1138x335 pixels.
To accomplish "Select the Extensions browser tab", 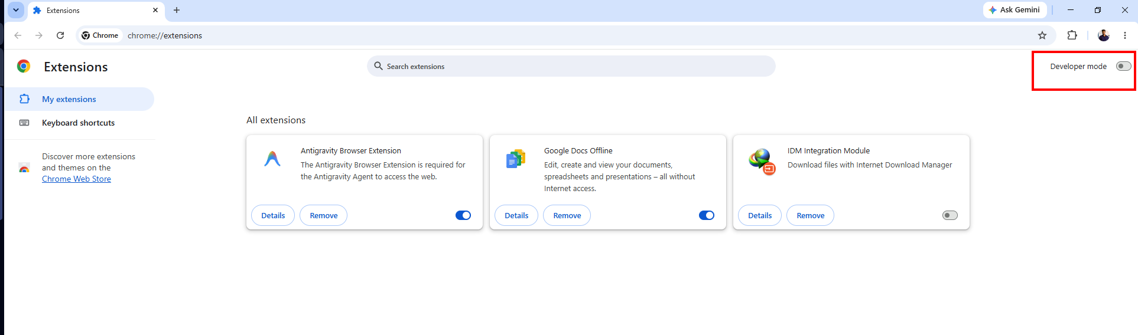I will tap(95, 11).
